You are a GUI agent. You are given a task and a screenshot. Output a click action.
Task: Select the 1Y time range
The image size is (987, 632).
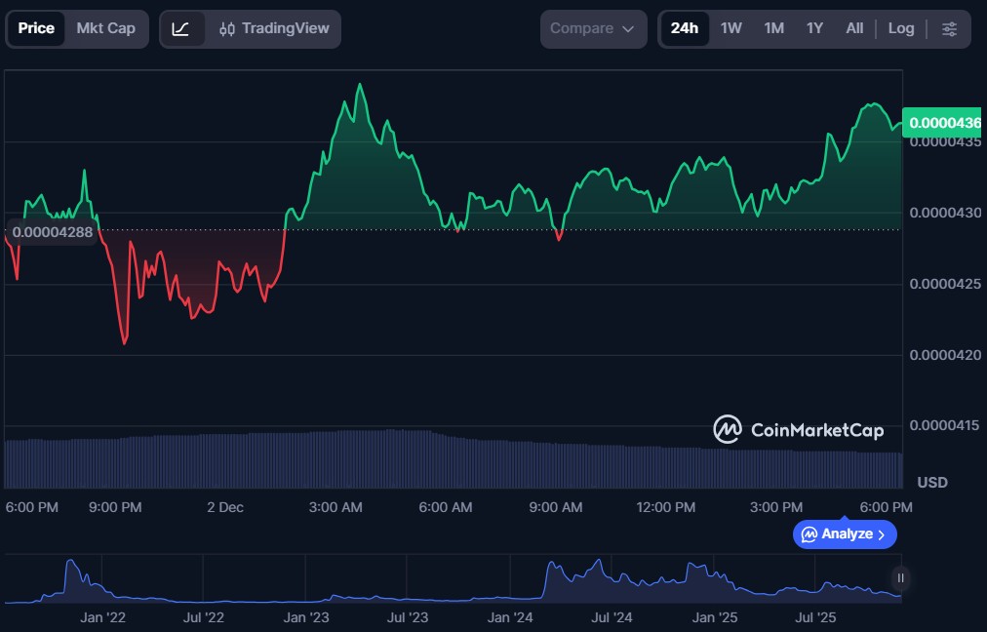[814, 28]
